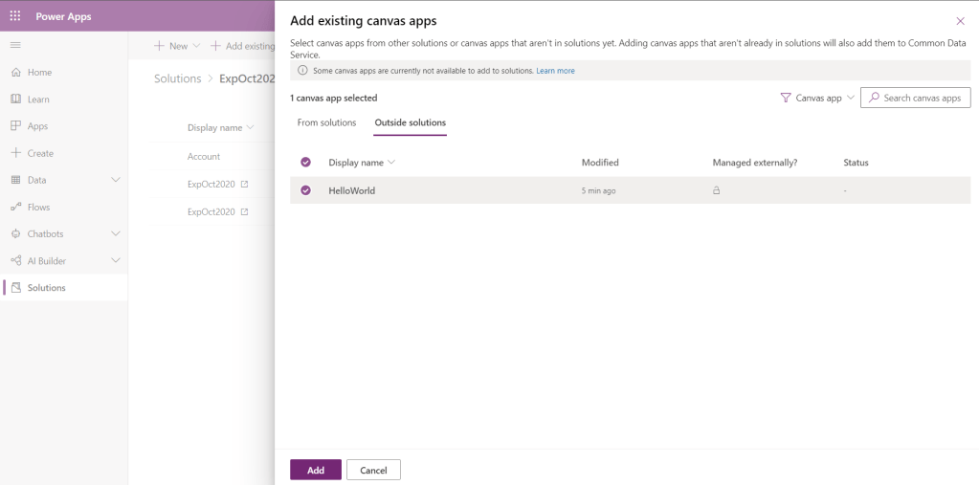The width and height of the screenshot is (979, 485).
Task: Click the Solutions item in the sidebar
Action: pos(46,288)
